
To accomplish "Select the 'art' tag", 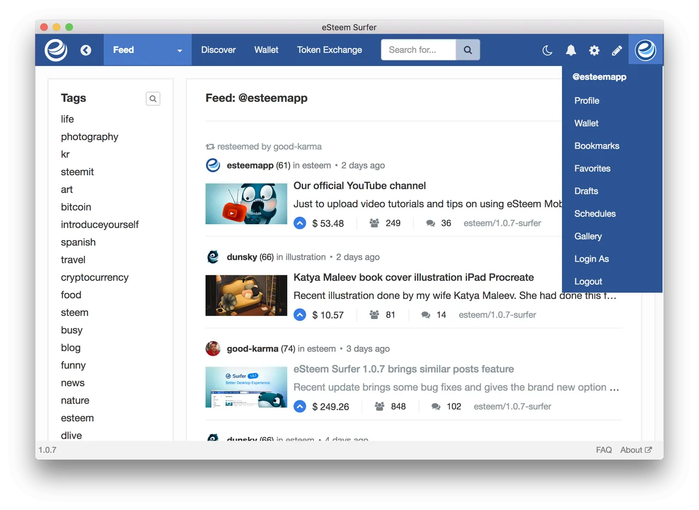I will click(67, 189).
